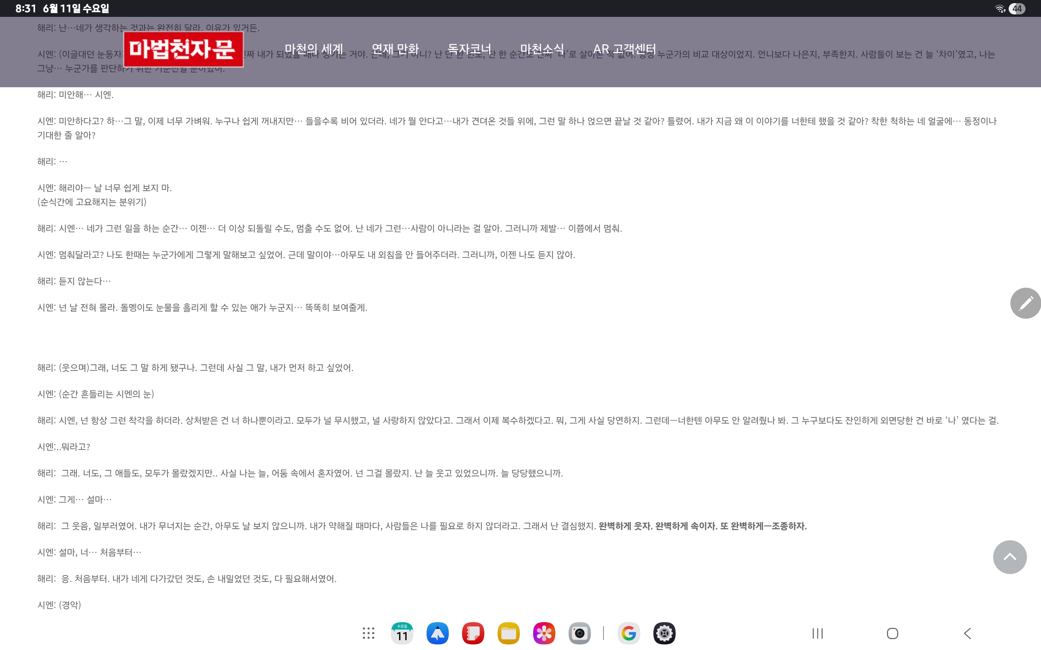Viewport: 1041px width, 650px height.
Task: Select AR 고객센터 menu item
Action: coord(624,49)
